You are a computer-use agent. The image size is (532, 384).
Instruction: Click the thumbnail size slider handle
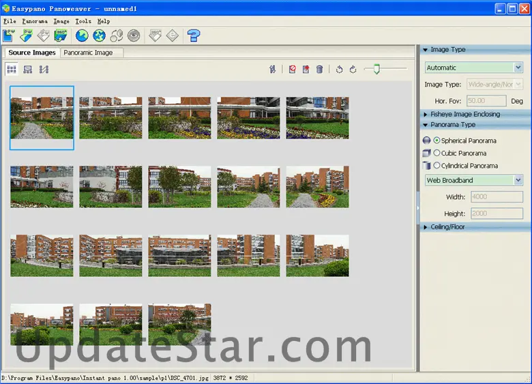376,69
